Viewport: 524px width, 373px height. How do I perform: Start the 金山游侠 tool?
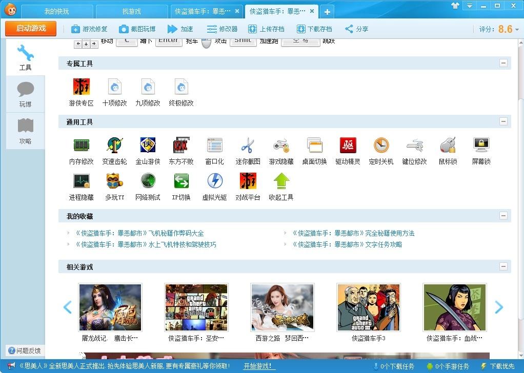(148, 149)
